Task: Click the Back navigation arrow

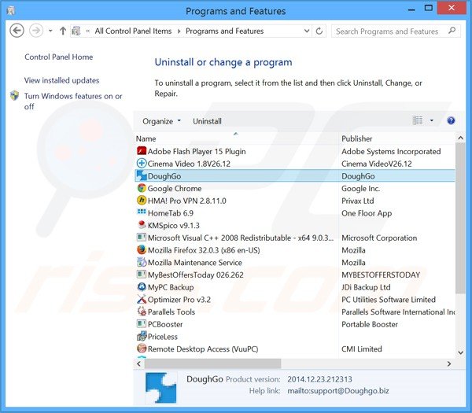Action: 17,31
